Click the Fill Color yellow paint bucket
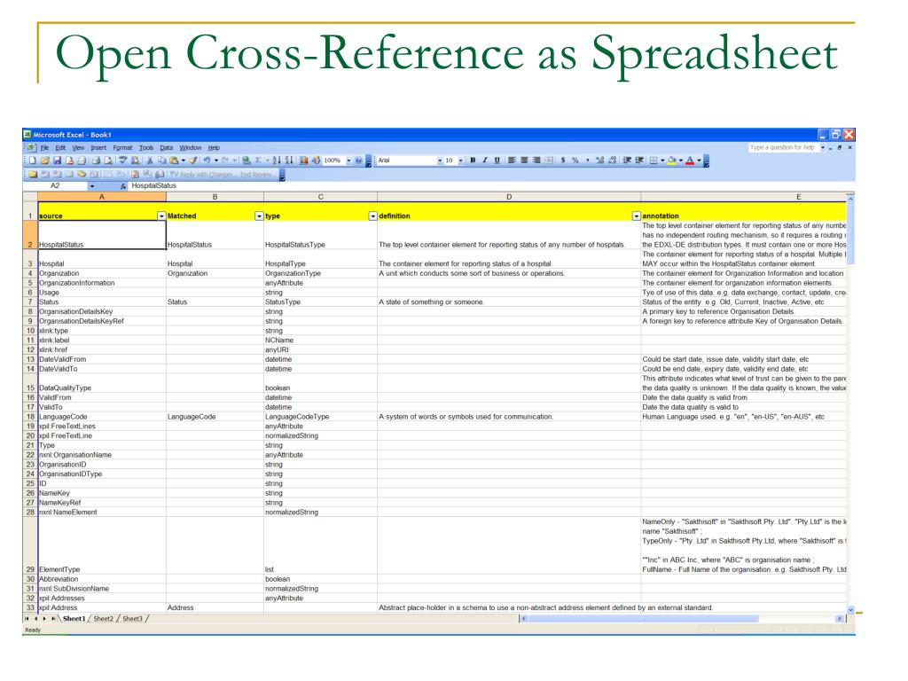Screen dimensions: 908x681 coord(671,160)
